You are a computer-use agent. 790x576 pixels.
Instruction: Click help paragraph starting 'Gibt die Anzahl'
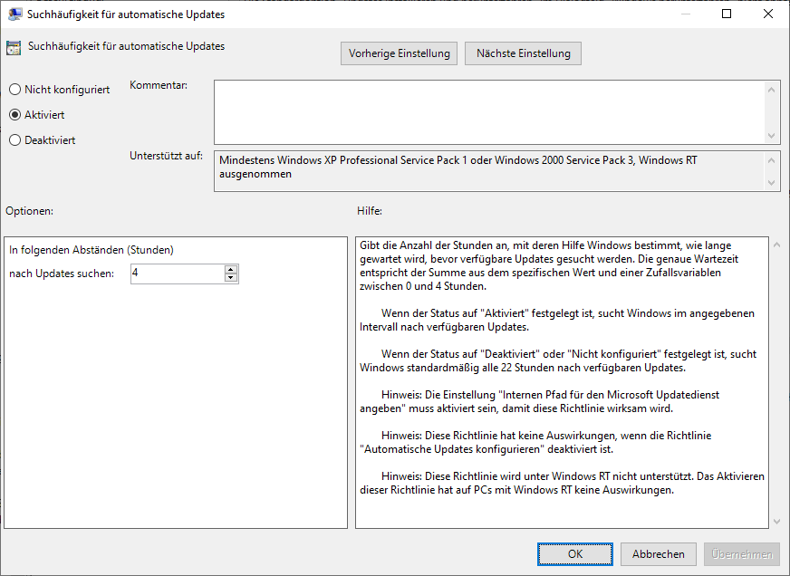(549, 266)
